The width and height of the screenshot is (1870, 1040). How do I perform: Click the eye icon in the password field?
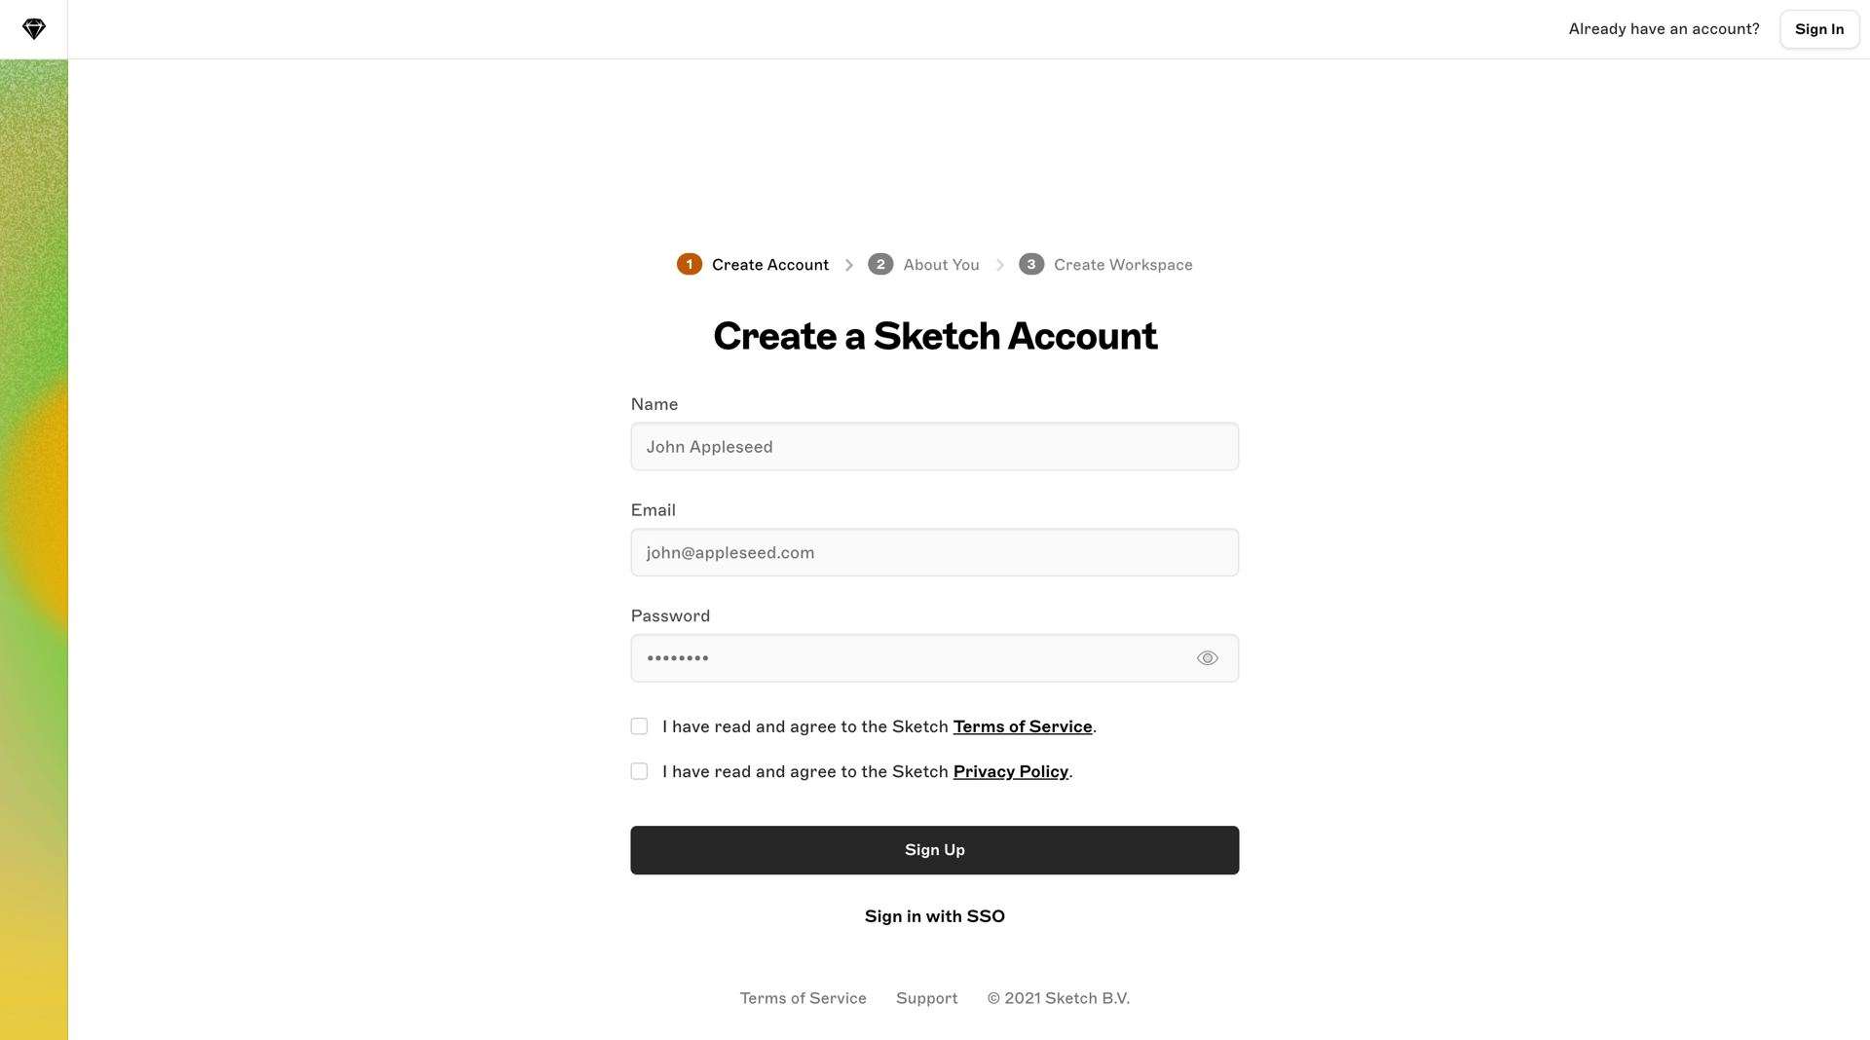coord(1207,657)
